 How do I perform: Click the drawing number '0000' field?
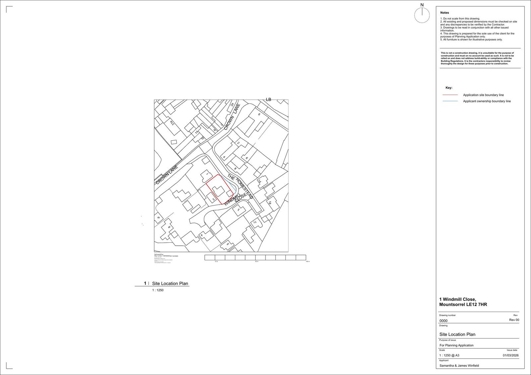point(443,321)
